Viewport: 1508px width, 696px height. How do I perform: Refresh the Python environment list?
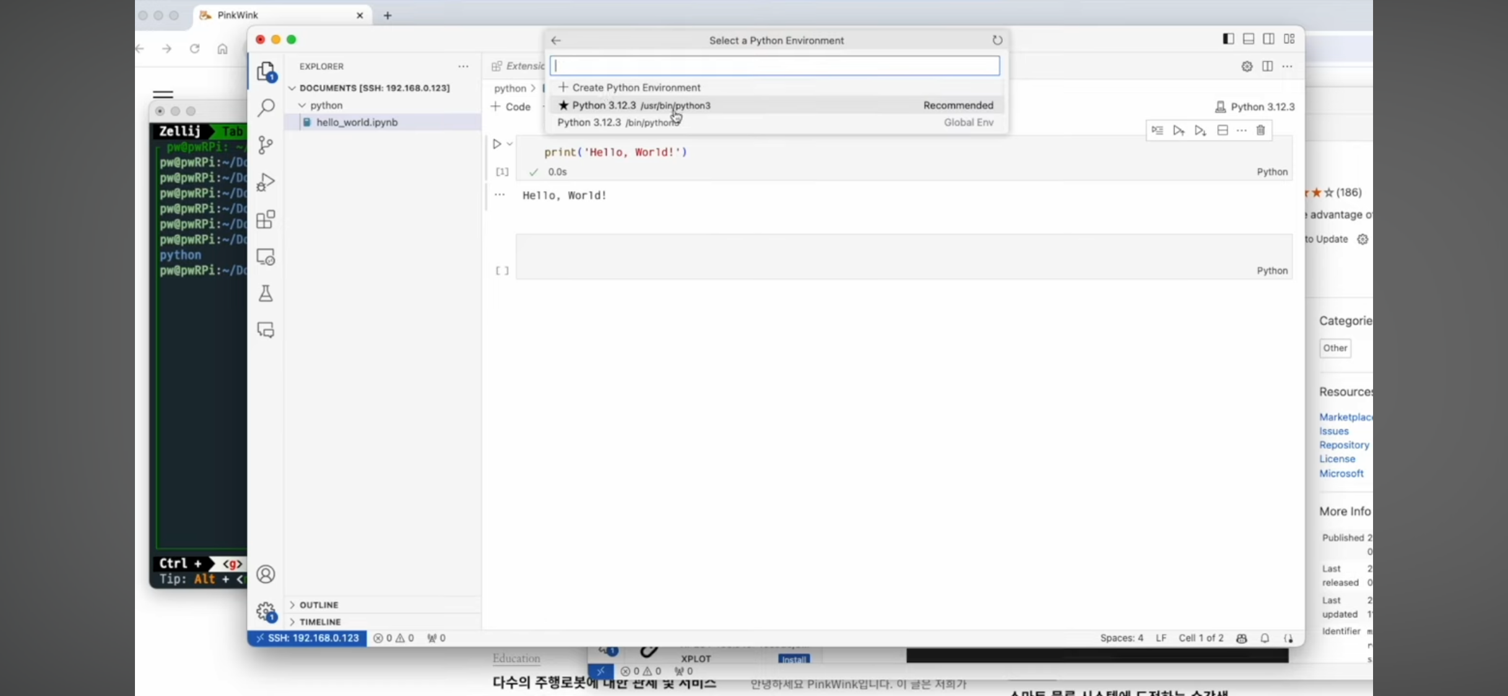(997, 40)
